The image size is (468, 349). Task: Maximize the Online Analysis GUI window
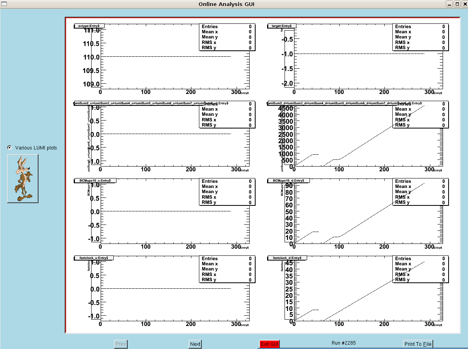coord(457,4)
